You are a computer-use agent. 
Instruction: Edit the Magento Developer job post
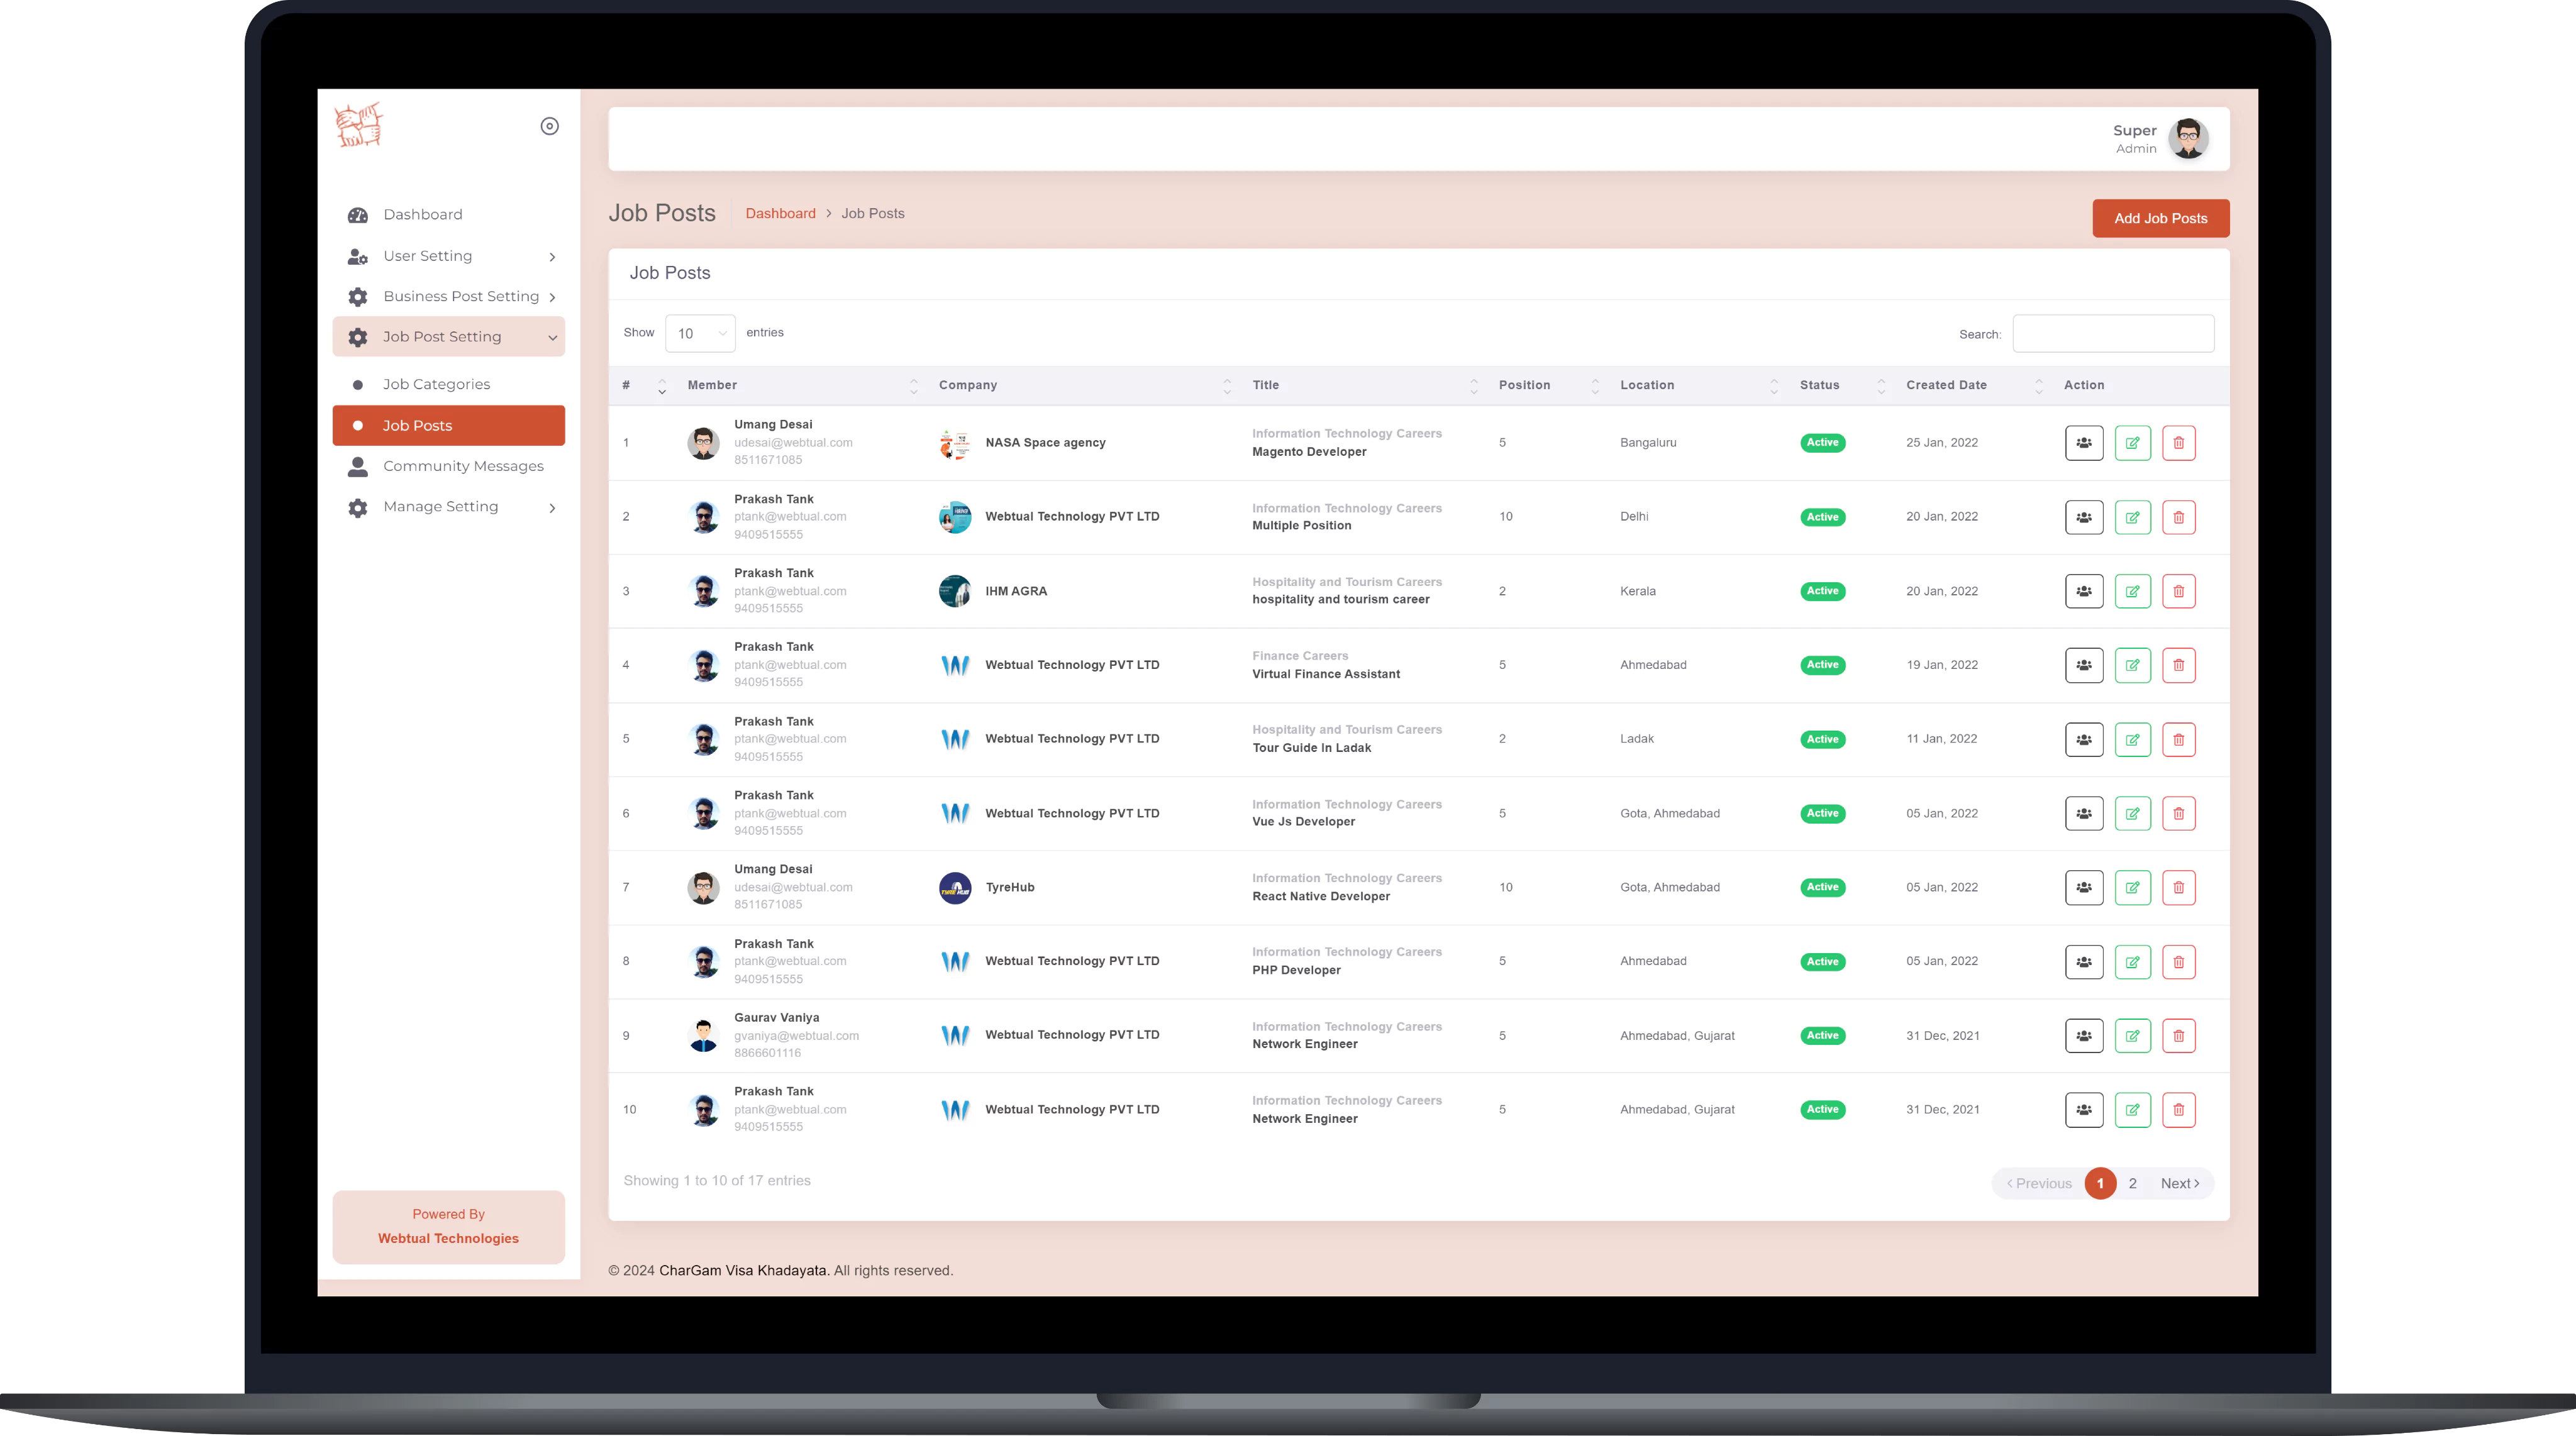click(2132, 443)
